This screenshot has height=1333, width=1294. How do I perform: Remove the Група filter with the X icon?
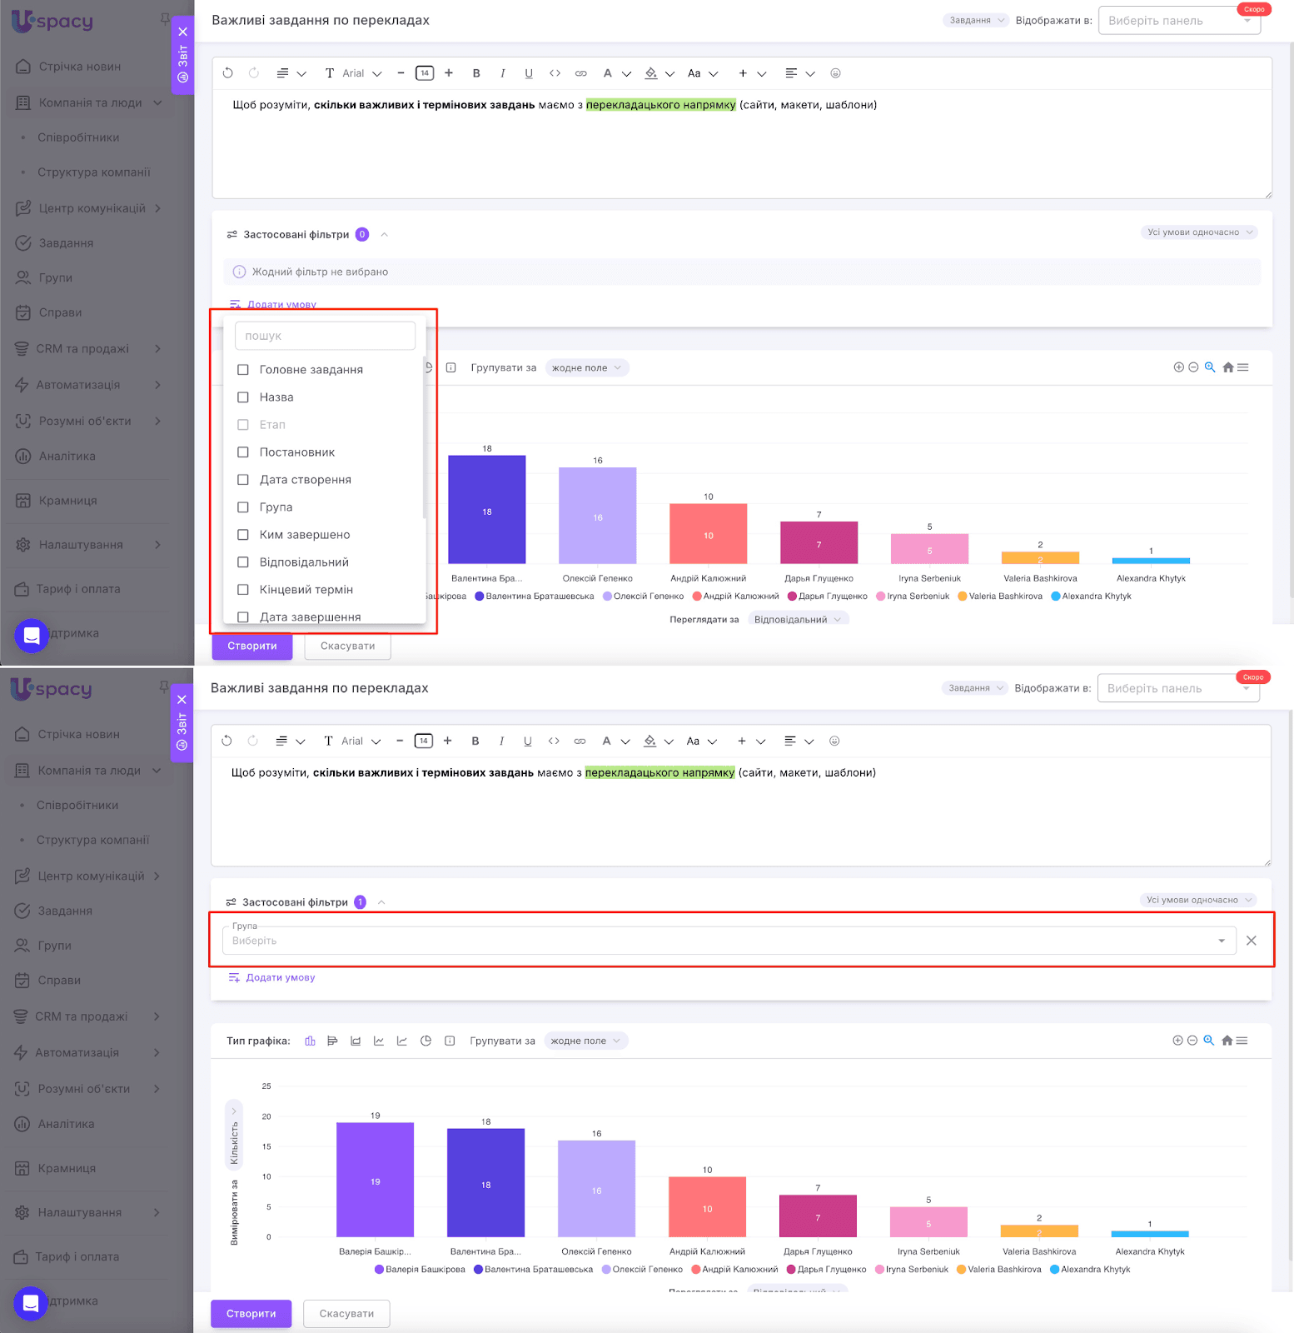(1251, 941)
